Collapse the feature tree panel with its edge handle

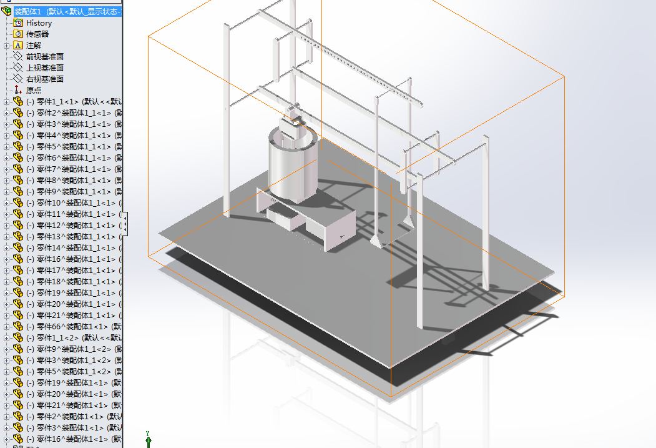coord(125,224)
